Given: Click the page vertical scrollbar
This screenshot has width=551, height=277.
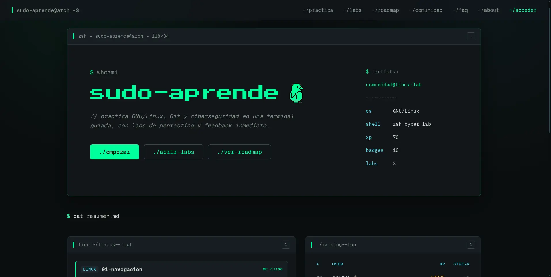Looking at the screenshot, I should point(550,71).
